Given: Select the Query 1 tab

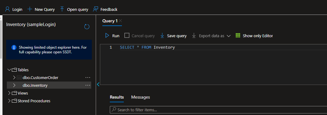Looking at the screenshot, I should 110,21.
